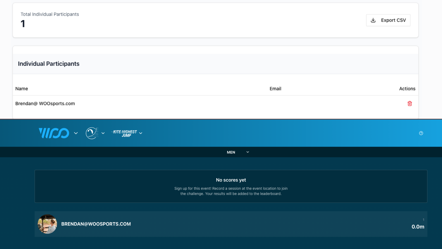Open the kite sport chevron dropdown
The image size is (442, 249).
(103, 133)
